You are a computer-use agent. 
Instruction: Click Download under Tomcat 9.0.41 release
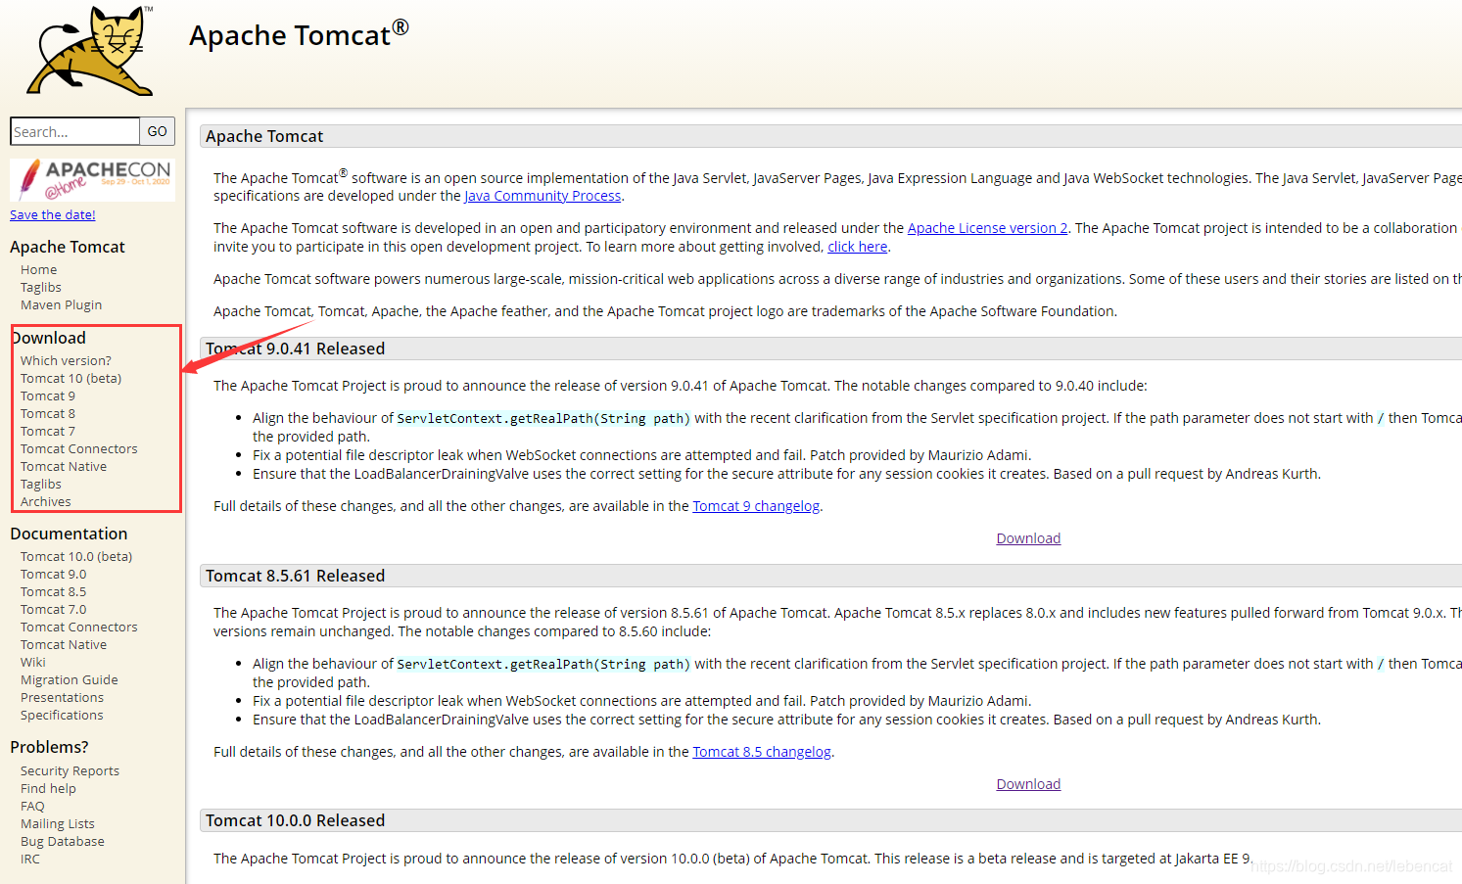click(x=1028, y=538)
